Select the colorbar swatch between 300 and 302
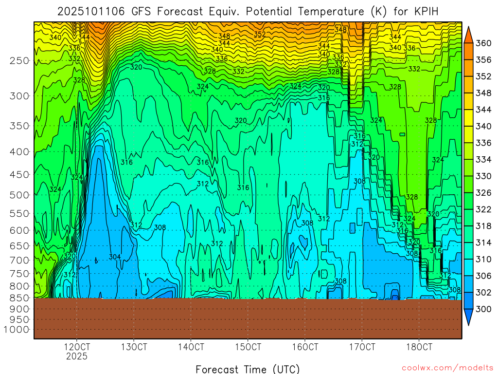This screenshot has height=374, width=498. 468,301
